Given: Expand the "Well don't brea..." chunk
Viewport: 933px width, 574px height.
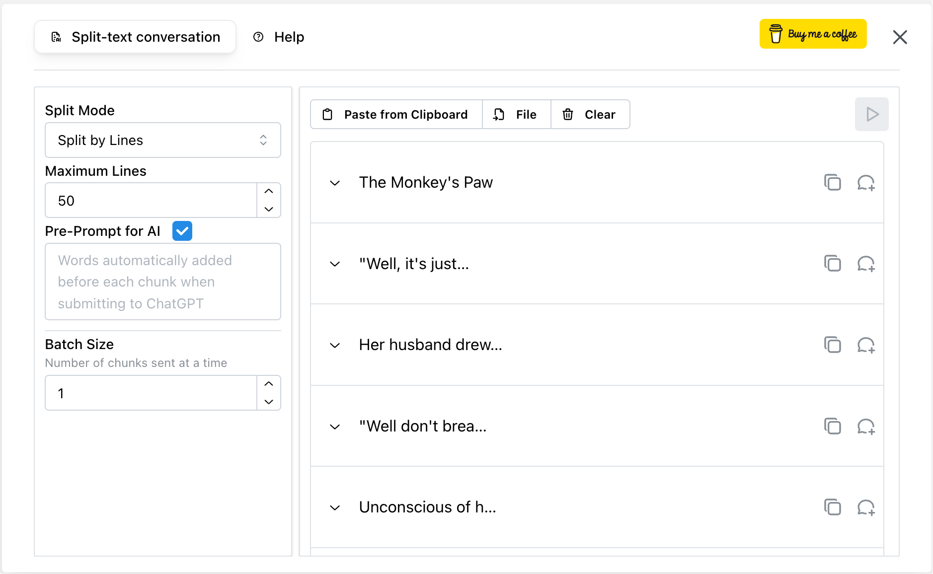Looking at the screenshot, I should click(335, 427).
